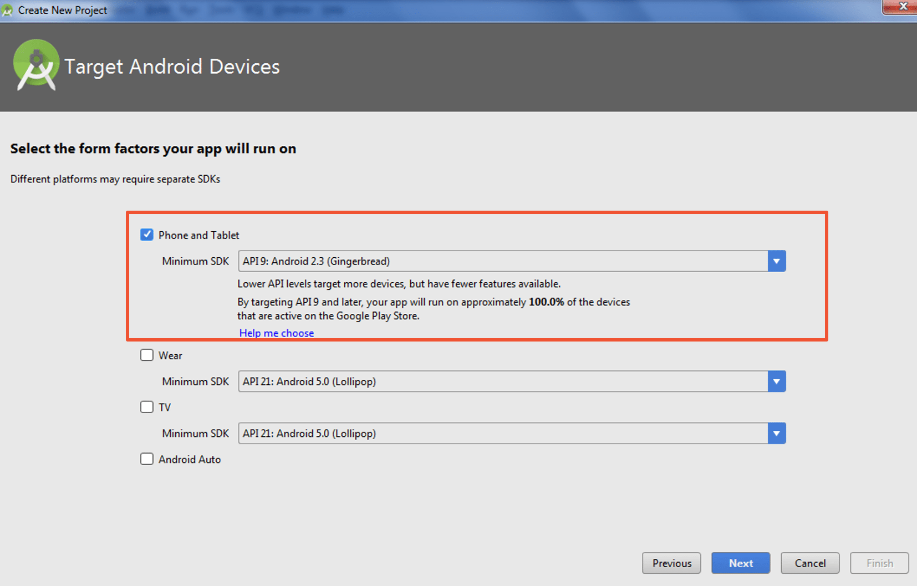Open the TV Minimum SDK dropdown
917x586 pixels.
coord(499,433)
